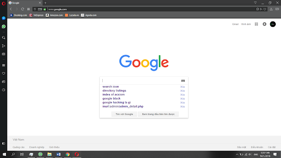Open My Flow send icon in sidebar
Viewport: 281px width, 158px height.
coord(4,46)
